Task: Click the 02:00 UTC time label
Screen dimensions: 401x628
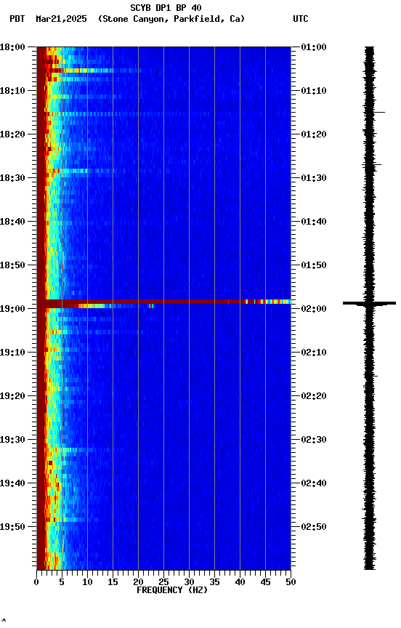Action: click(314, 309)
